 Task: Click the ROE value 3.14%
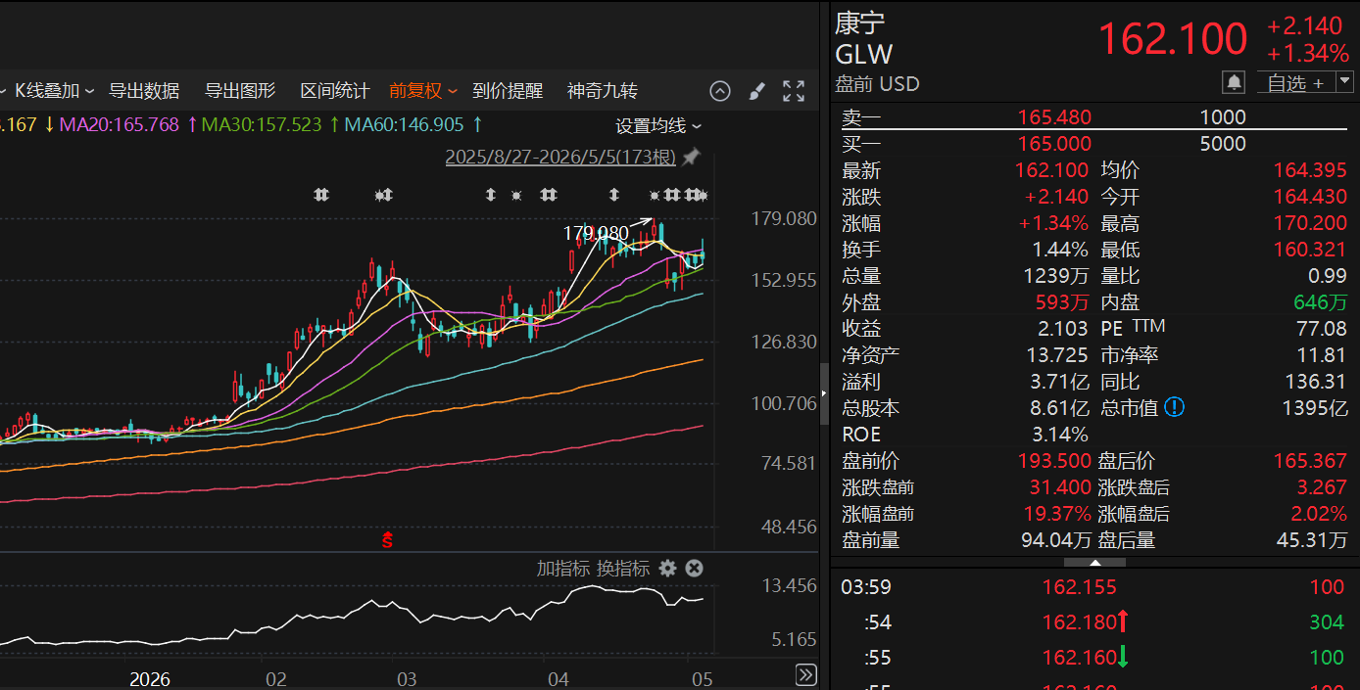click(x=1060, y=435)
